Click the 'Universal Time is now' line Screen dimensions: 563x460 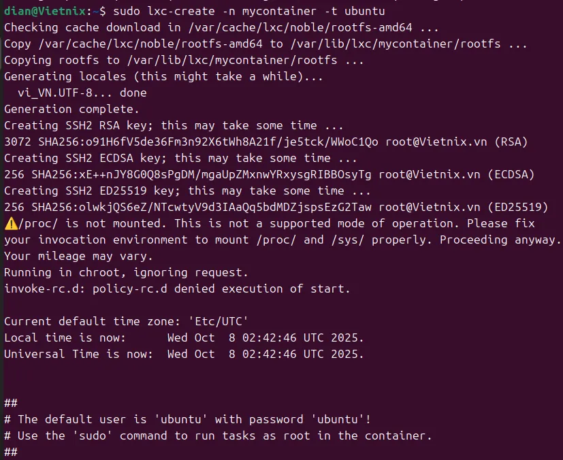(184, 355)
